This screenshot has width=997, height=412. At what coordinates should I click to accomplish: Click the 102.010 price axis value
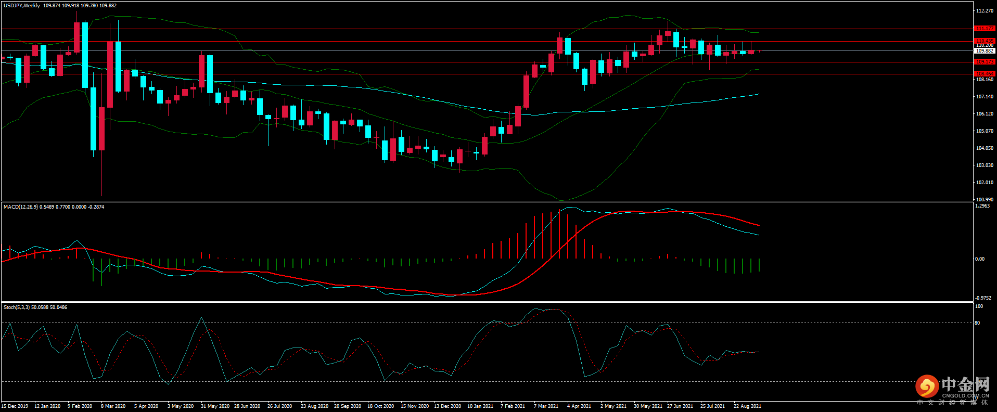(985, 183)
